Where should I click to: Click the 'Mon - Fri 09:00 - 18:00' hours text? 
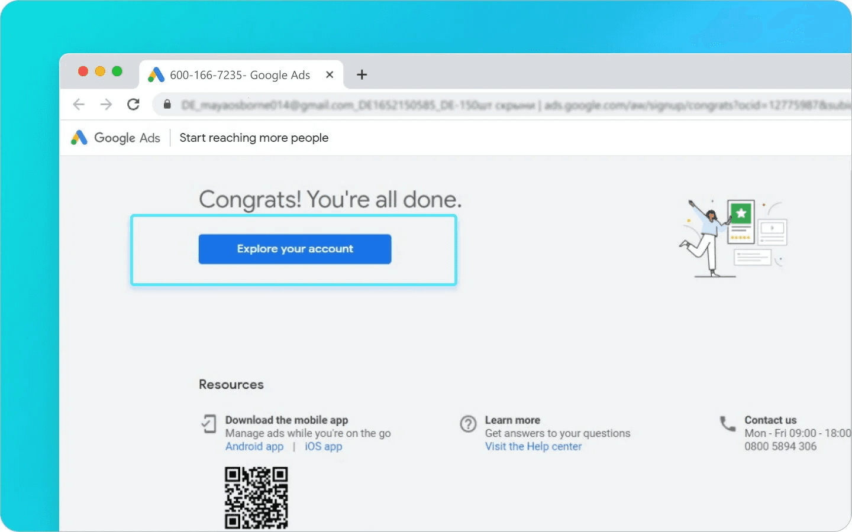pyautogui.click(x=798, y=433)
